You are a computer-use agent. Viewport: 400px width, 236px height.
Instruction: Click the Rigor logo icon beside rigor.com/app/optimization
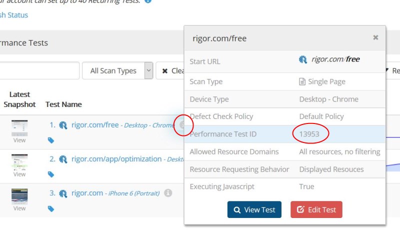(63, 159)
